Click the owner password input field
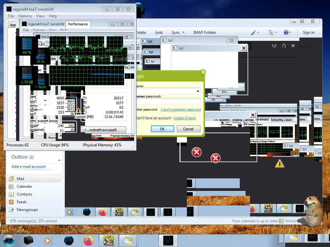This screenshot has height=247, width=330. click(168, 102)
